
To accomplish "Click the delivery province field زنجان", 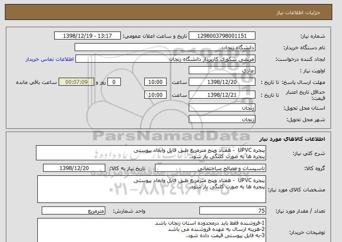I will [222, 108].
